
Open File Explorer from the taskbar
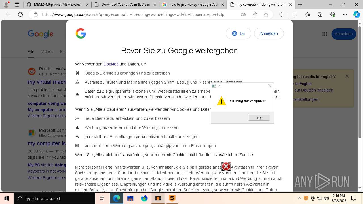[130, 198]
